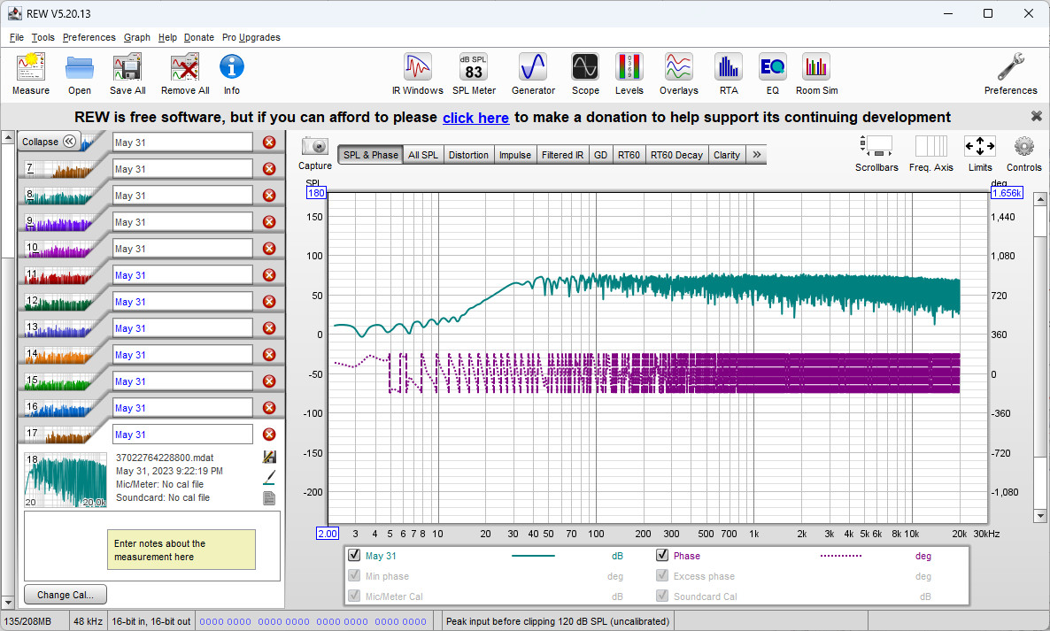Image resolution: width=1050 pixels, height=631 pixels.
Task: Toggle the Min phase checkbox
Action: (354, 575)
